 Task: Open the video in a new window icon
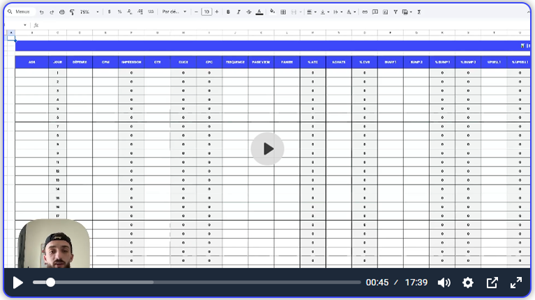(492, 283)
